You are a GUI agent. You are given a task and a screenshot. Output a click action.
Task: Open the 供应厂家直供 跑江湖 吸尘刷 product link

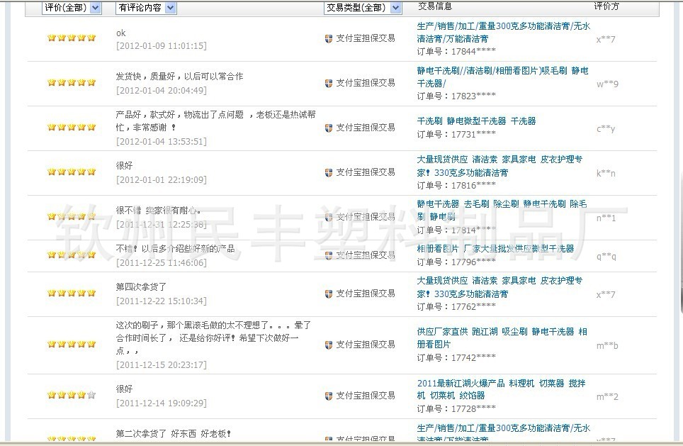[x=501, y=338]
